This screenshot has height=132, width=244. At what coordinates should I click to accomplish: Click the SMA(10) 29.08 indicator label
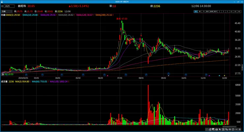(x=31, y=15)
